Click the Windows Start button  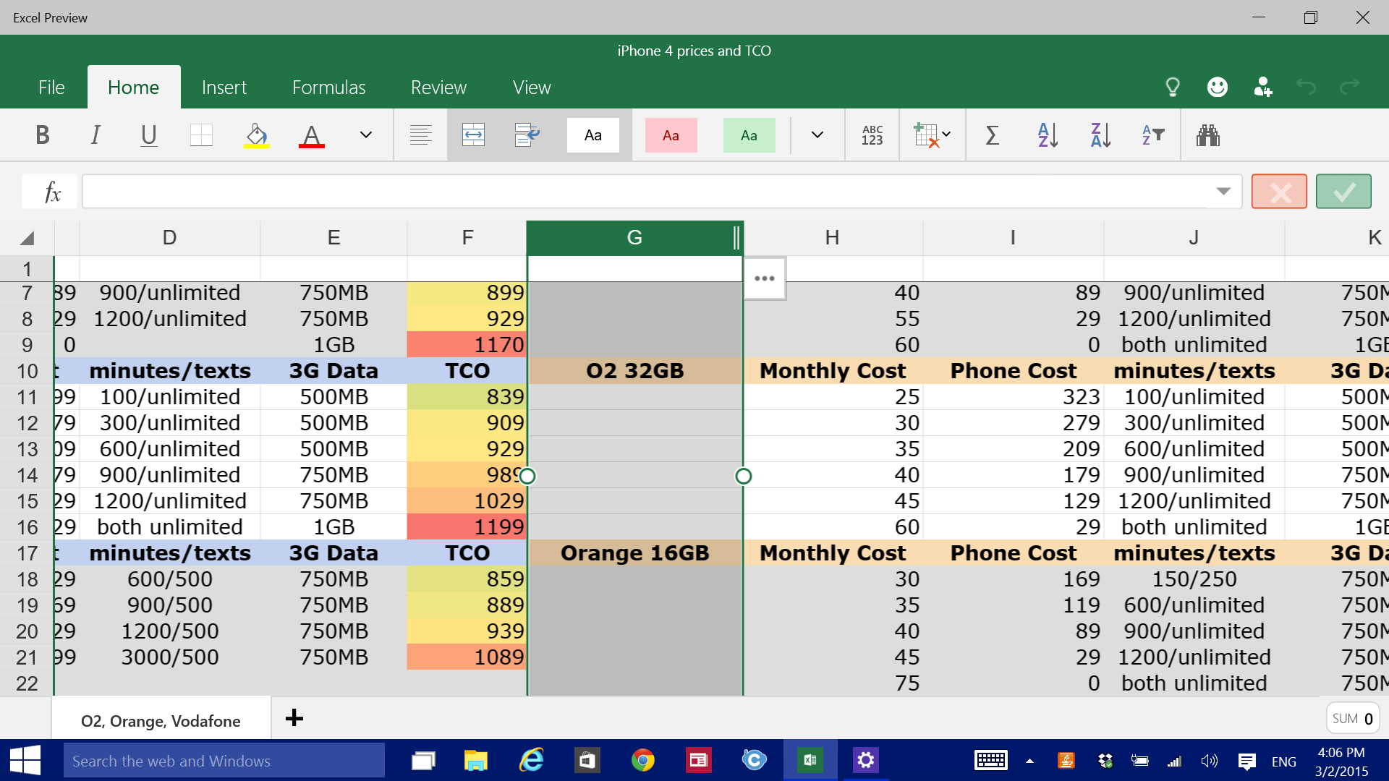point(25,761)
